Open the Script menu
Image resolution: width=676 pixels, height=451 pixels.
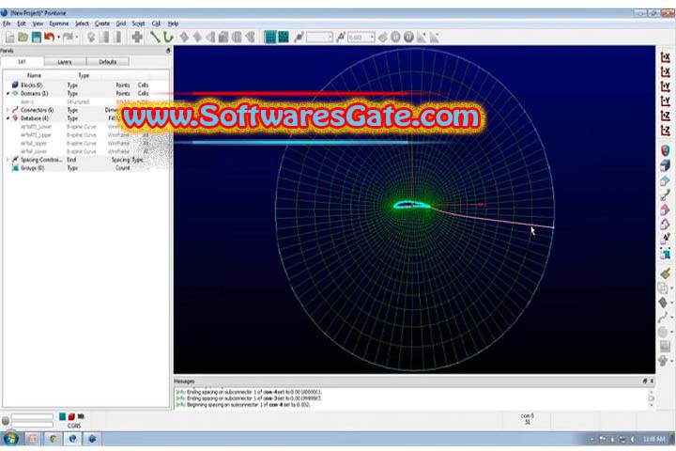click(x=138, y=23)
